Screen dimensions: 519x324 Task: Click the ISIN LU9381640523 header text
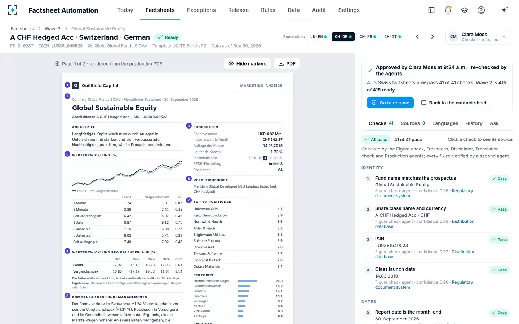tap(61, 46)
